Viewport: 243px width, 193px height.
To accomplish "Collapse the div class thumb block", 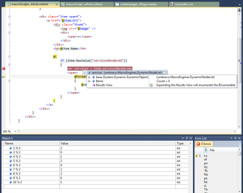I will pos(9,25).
